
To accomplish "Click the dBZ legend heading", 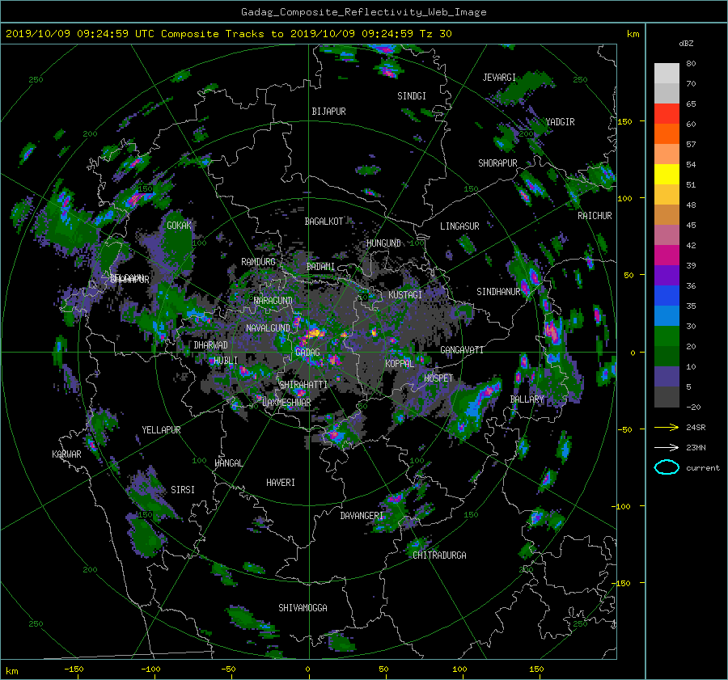I will tap(686, 43).
